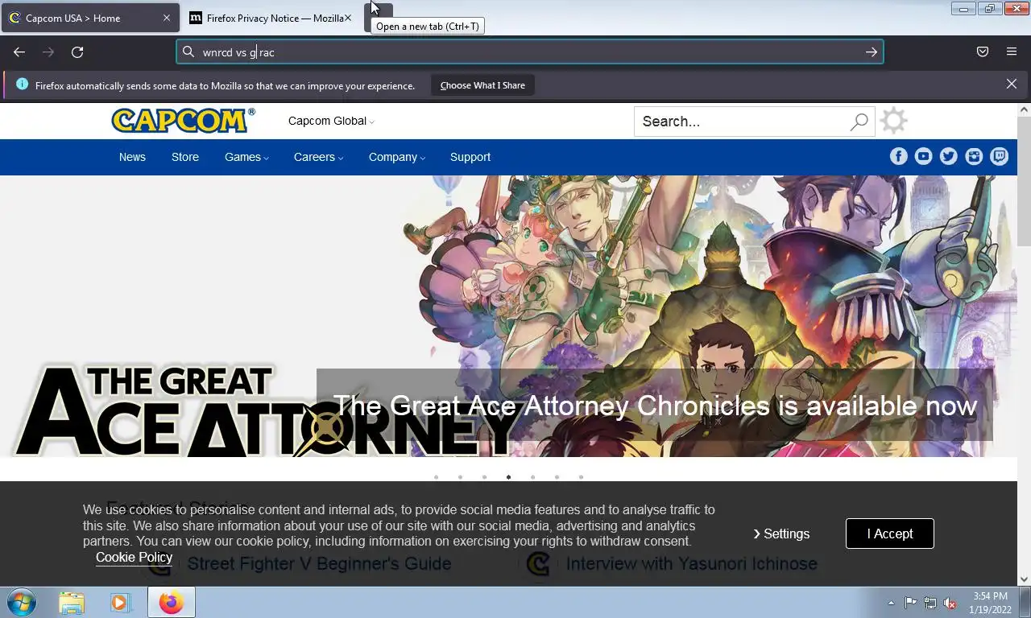Screen dimensions: 1031x618
Task: Open Capcom's Instagram icon
Action: [975, 156]
